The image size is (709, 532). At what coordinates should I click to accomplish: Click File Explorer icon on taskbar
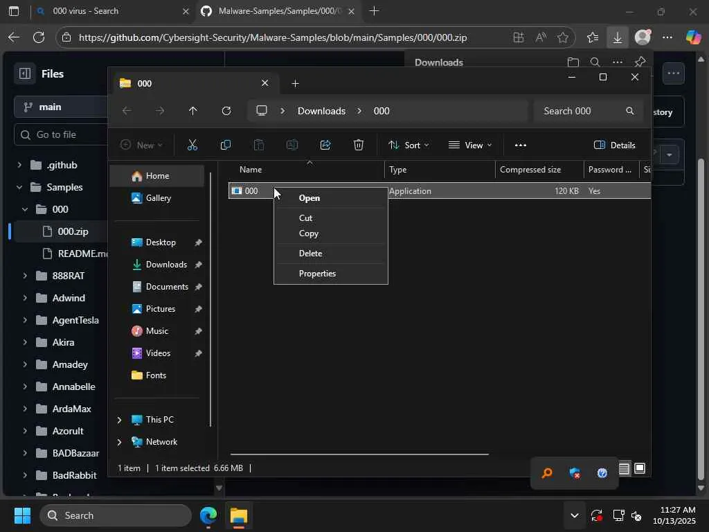click(239, 515)
